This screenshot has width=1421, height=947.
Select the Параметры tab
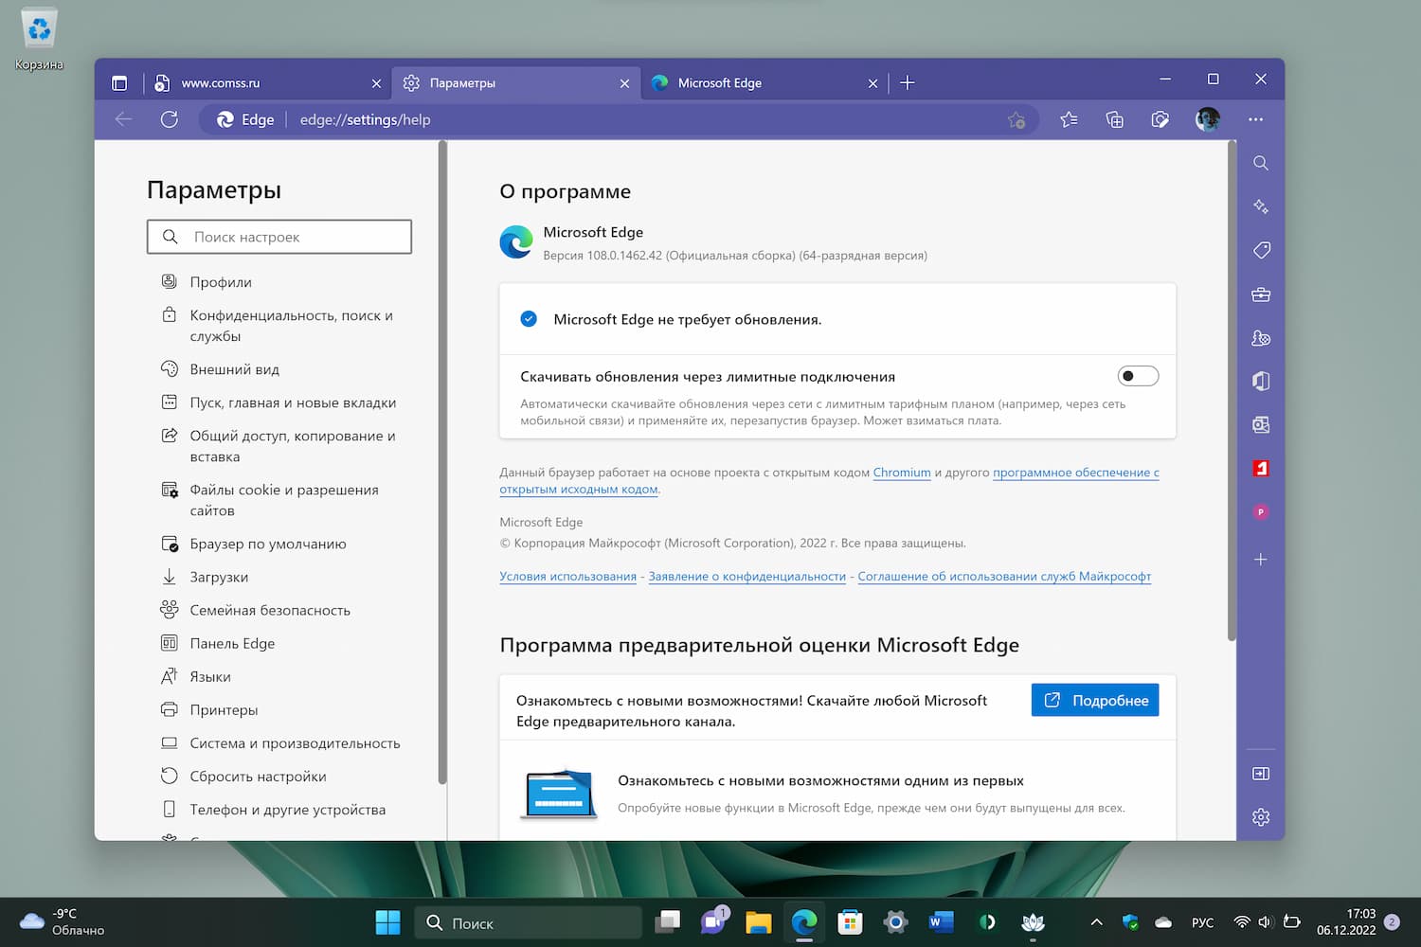coord(515,83)
